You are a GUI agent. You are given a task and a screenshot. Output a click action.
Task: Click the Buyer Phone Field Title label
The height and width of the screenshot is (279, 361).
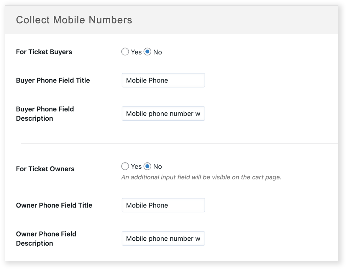click(x=53, y=80)
